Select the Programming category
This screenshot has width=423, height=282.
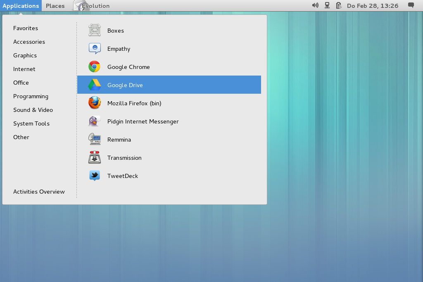(x=31, y=96)
